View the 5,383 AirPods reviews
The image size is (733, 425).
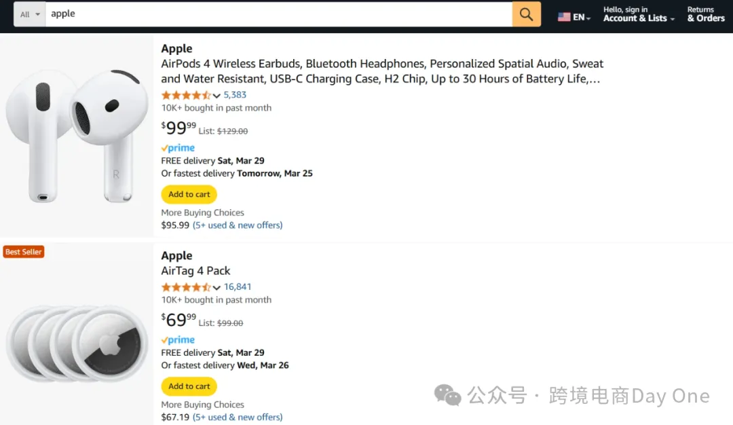[x=235, y=95]
